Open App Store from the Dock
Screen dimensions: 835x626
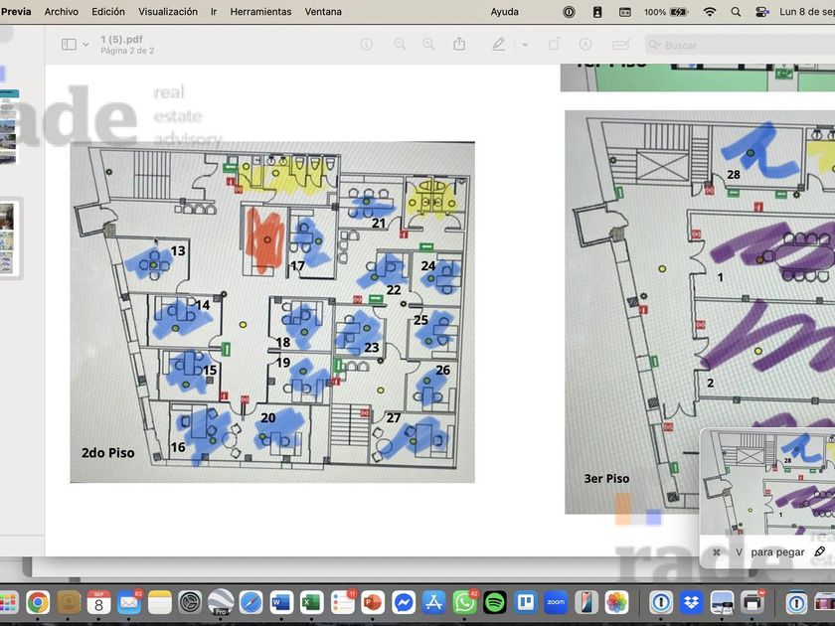(x=434, y=603)
